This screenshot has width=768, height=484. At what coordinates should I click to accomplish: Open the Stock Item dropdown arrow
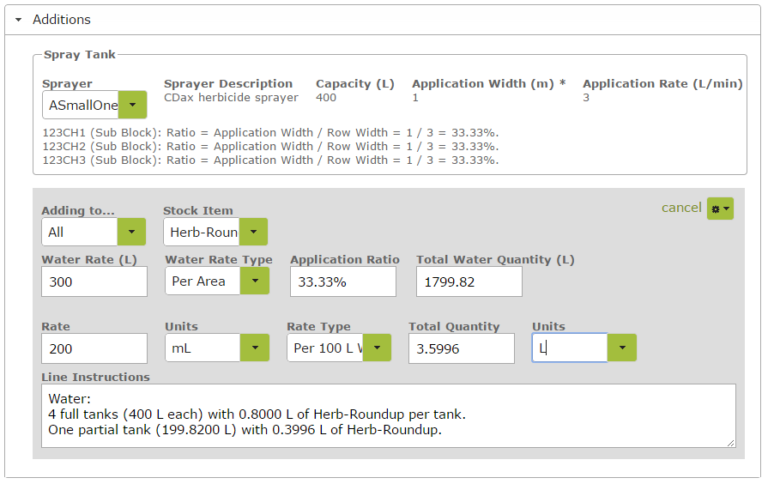(x=253, y=232)
